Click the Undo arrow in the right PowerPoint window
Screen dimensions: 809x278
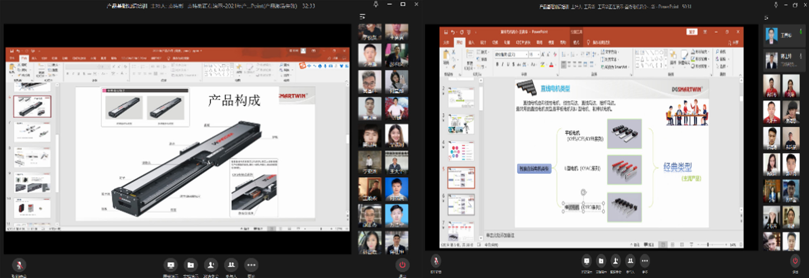click(x=453, y=32)
